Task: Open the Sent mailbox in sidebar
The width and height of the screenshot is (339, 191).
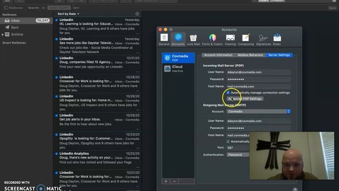Action: pos(26,28)
